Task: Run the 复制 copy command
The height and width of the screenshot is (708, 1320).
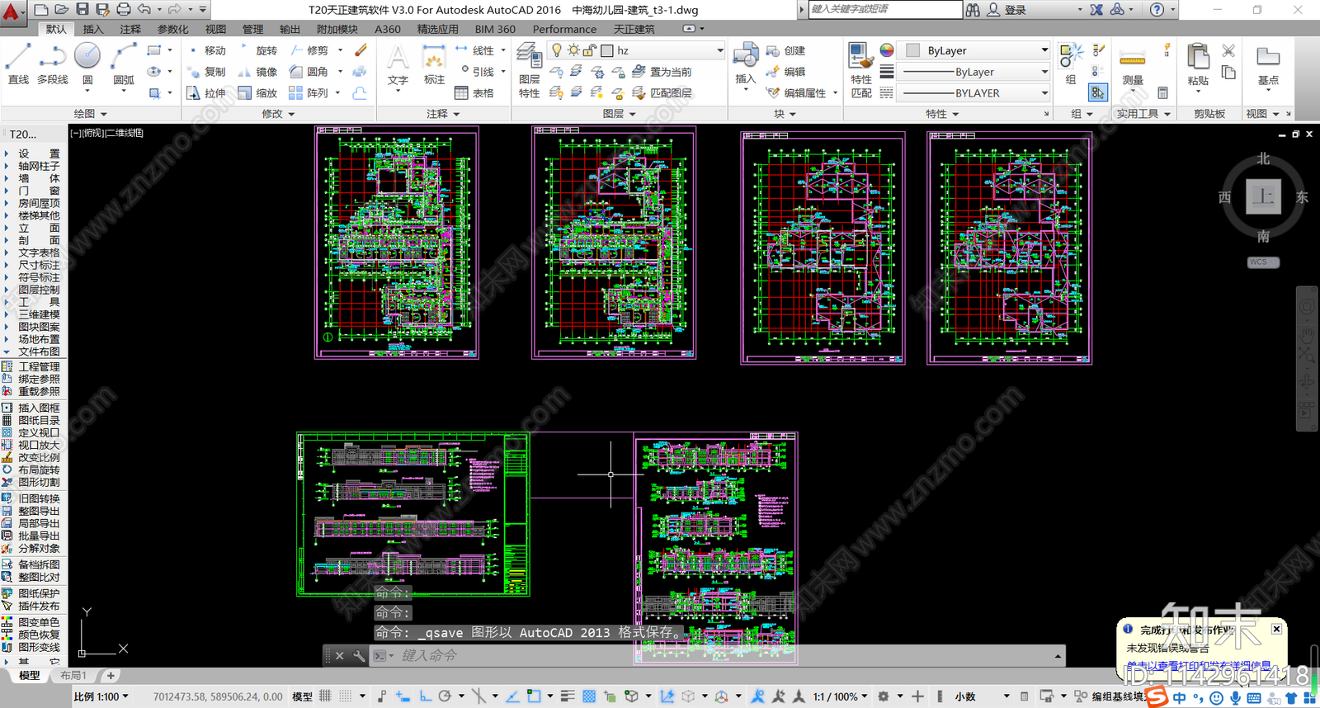Action: tap(206, 72)
